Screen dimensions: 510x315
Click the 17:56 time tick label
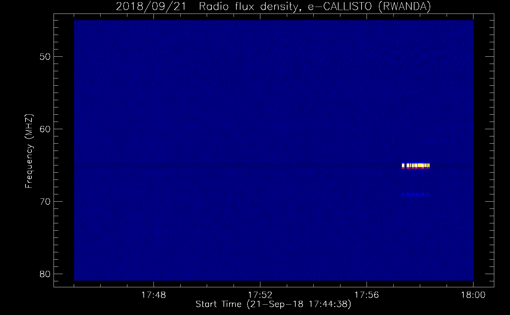[367, 295]
